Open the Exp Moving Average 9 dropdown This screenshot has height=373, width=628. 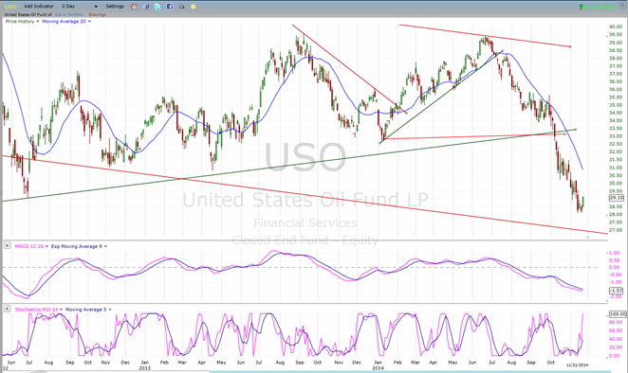[105, 246]
